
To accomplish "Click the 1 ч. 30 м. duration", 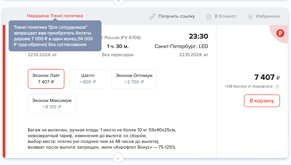I will [118, 46].
